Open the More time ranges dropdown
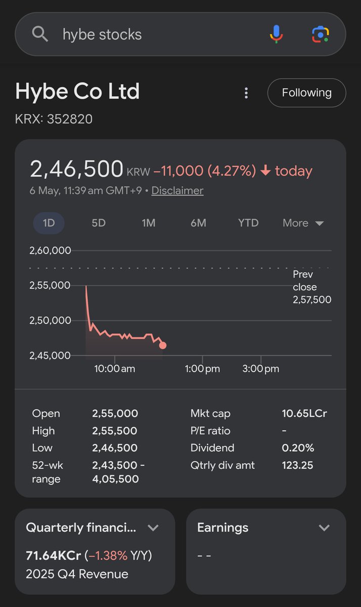361x607 pixels. click(303, 223)
